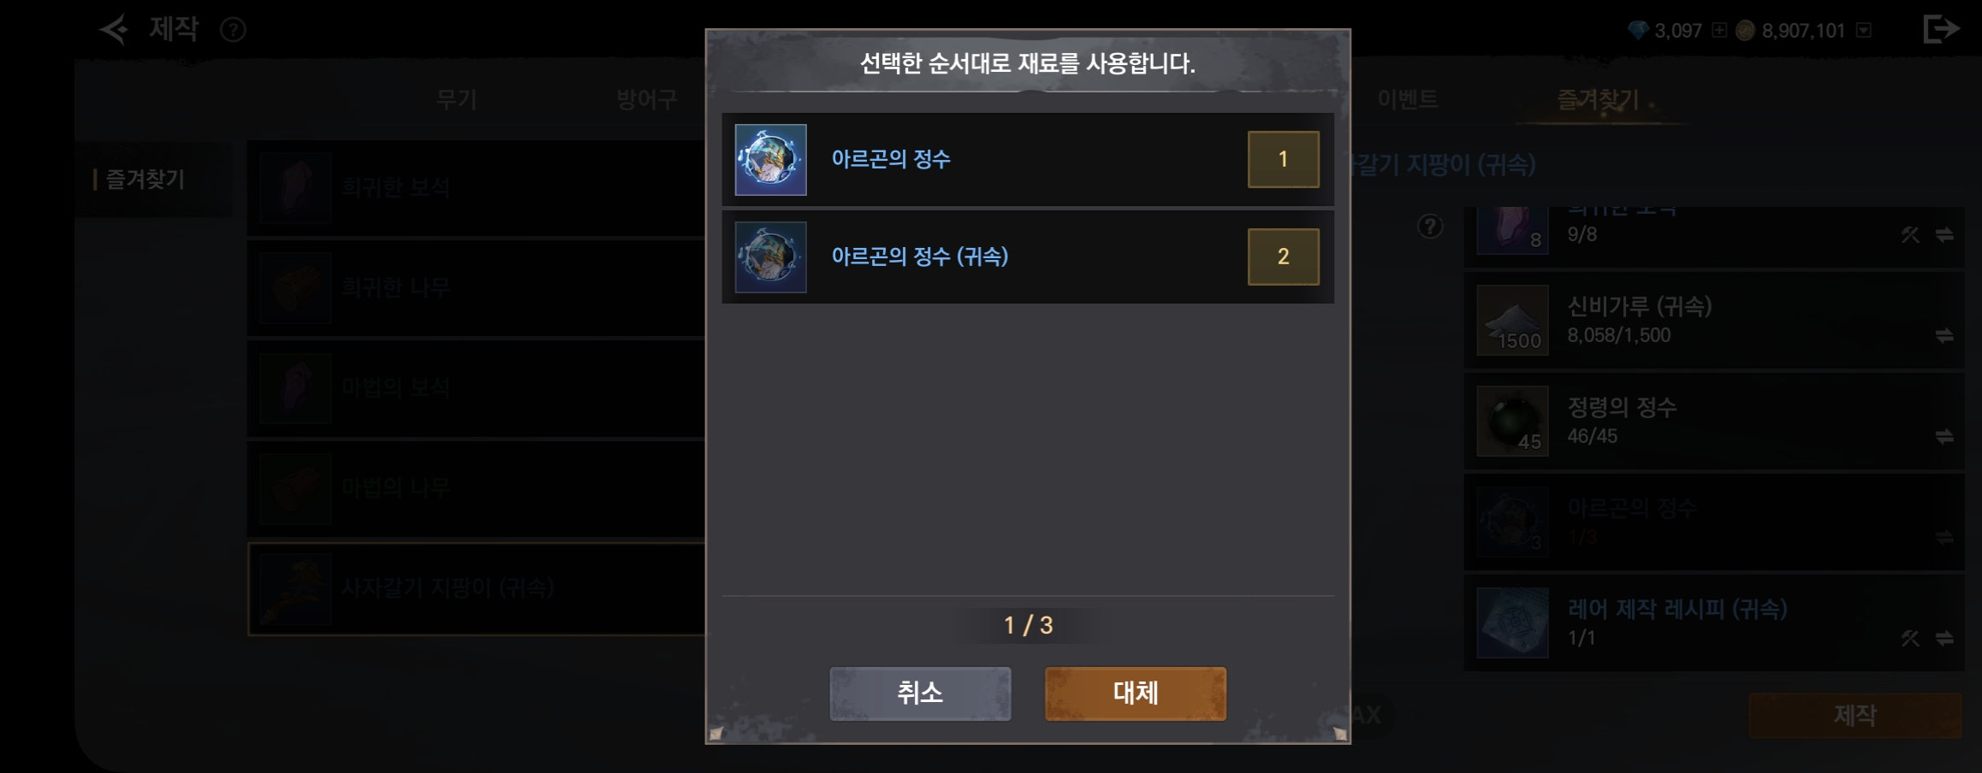This screenshot has width=1982, height=773.
Task: Click the craft hammer icon on 레어 제작 레시피 row
Action: tap(1910, 638)
